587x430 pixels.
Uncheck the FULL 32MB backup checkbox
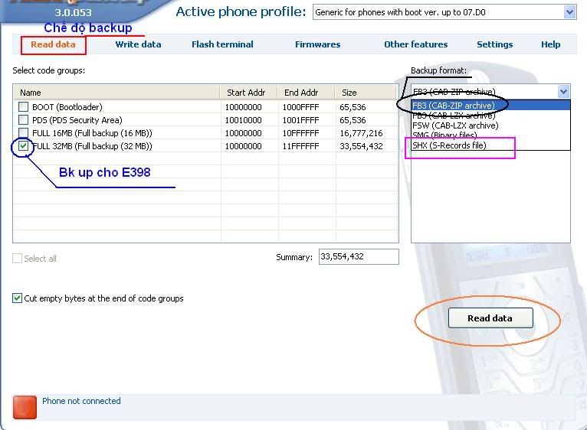tap(24, 145)
